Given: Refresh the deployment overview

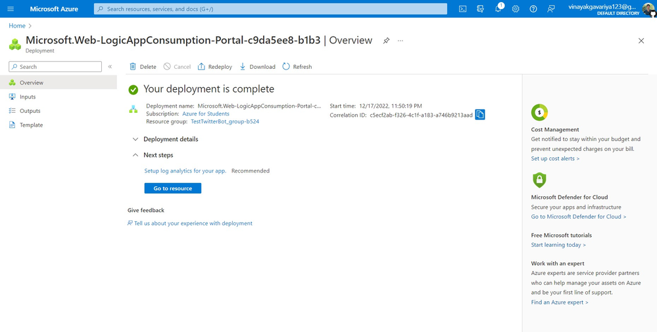Looking at the screenshot, I should coord(297,66).
